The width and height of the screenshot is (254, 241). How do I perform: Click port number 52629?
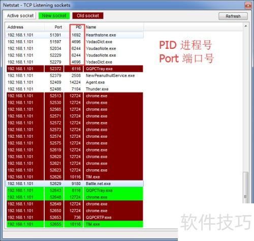pyautogui.click(x=55, y=184)
